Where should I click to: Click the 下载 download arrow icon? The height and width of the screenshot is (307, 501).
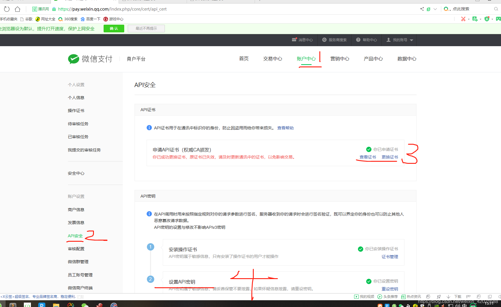click(448, 296)
